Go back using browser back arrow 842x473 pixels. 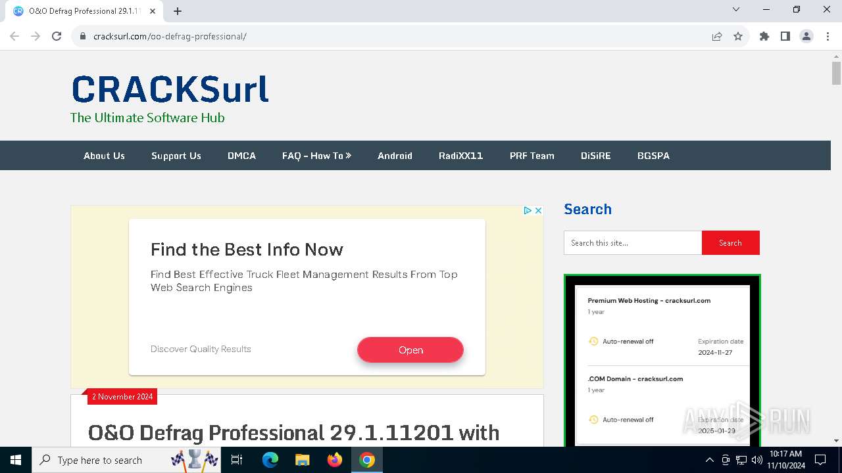(x=14, y=37)
